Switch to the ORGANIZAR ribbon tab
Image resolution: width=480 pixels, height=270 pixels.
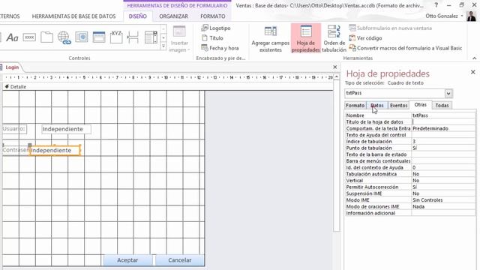pos(173,16)
